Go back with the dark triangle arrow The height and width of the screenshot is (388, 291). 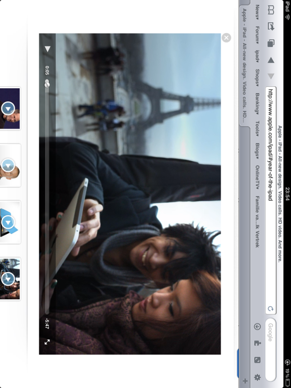(x=271, y=60)
